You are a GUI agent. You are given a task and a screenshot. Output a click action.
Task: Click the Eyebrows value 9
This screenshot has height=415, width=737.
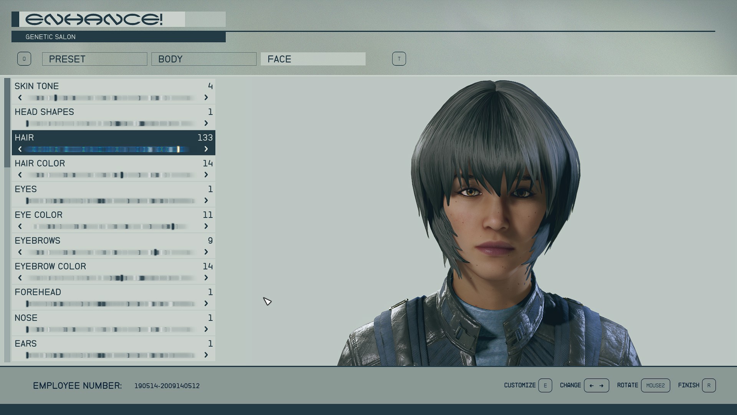point(210,241)
